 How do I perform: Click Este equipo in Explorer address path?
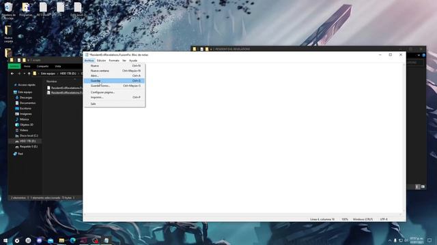click(48, 73)
